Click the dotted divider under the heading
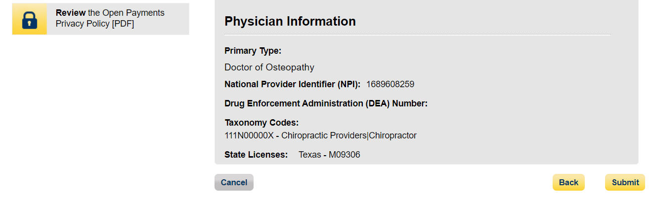The height and width of the screenshot is (200, 653). [x=417, y=34]
